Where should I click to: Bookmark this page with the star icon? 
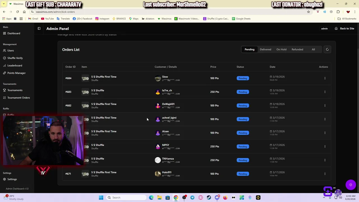(x=308, y=12)
